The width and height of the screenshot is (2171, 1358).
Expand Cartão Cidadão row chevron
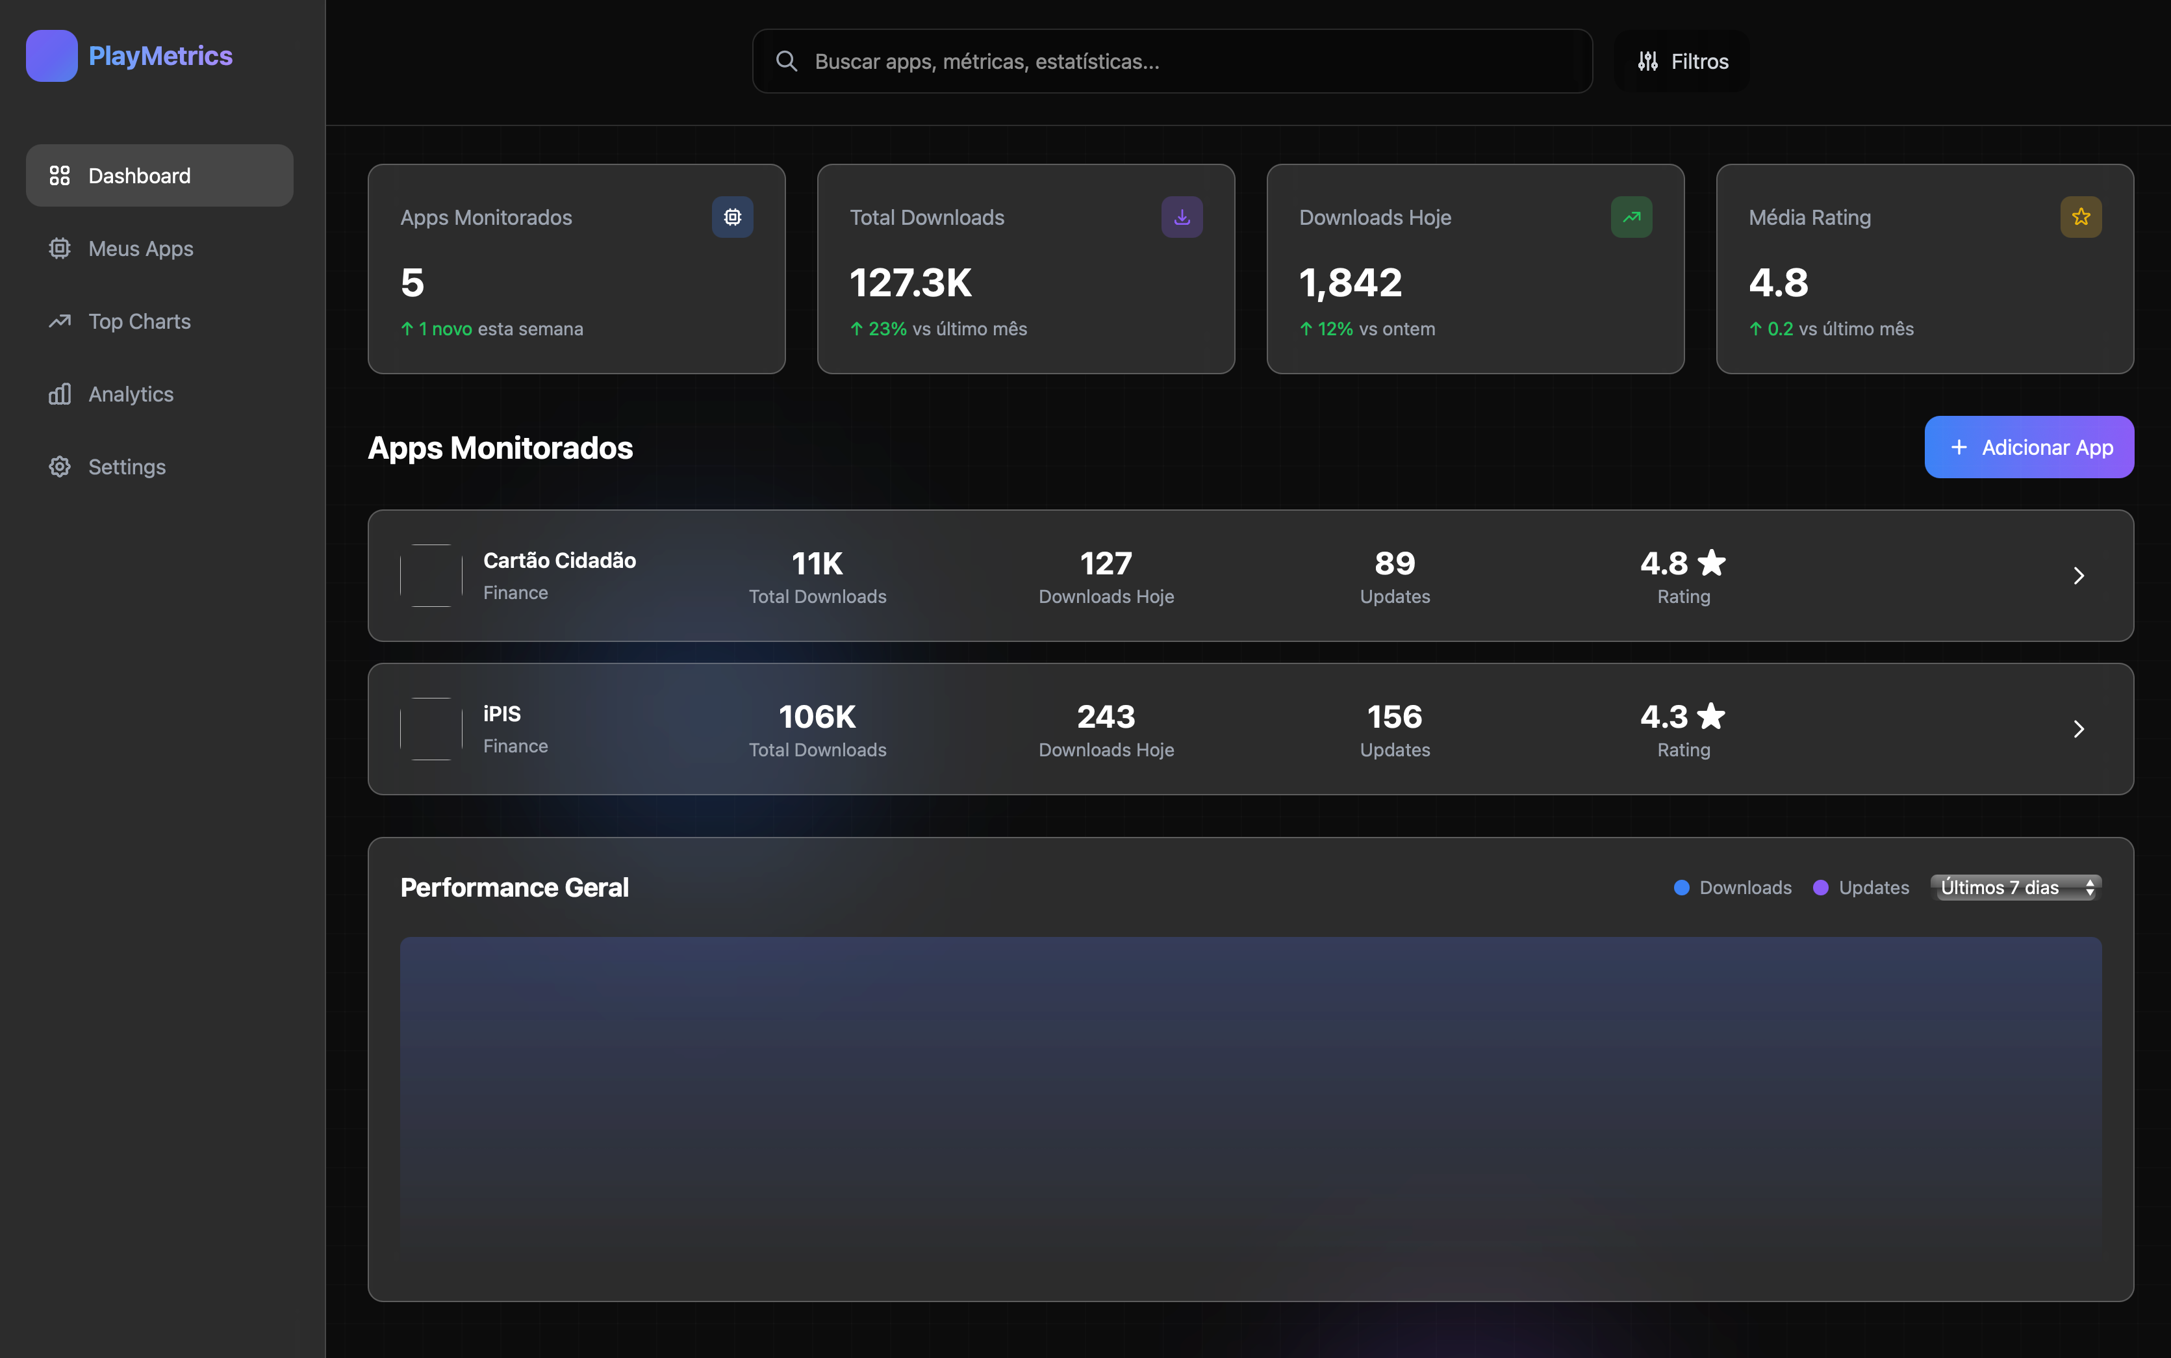click(2079, 576)
